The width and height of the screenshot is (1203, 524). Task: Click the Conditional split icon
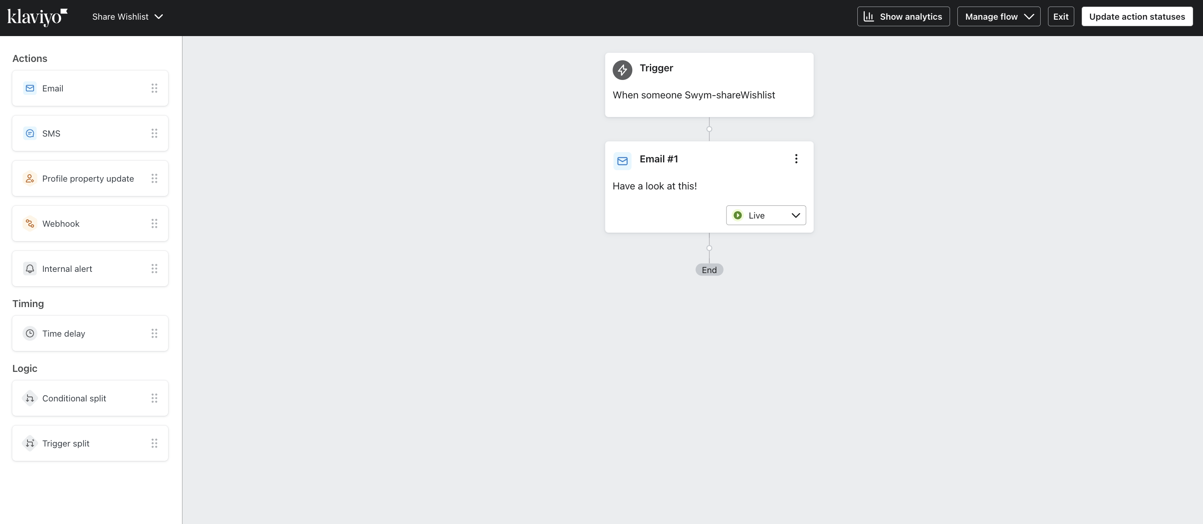(30, 399)
